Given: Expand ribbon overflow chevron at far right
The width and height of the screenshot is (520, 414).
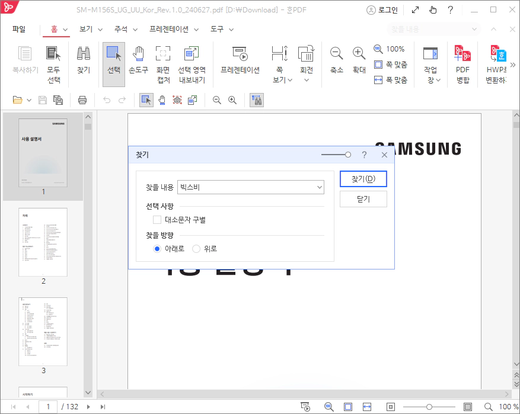Looking at the screenshot, I should [x=513, y=65].
